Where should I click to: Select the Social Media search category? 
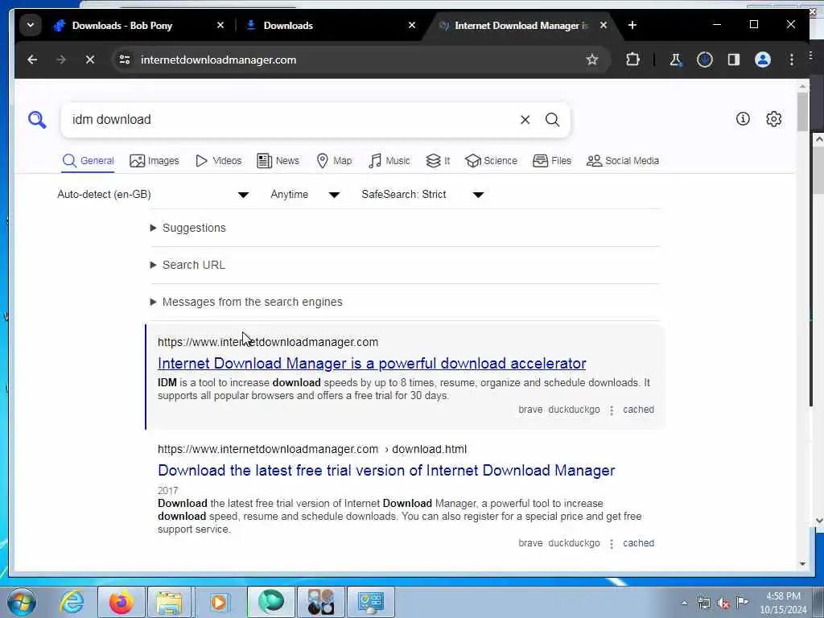[x=623, y=161]
